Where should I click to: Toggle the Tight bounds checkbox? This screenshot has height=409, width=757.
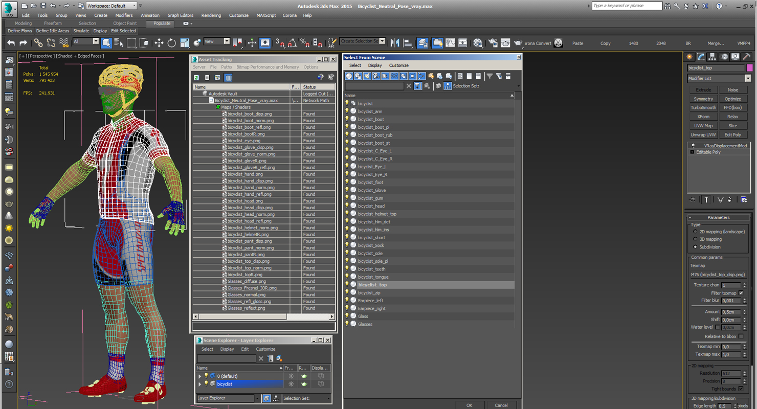741,389
